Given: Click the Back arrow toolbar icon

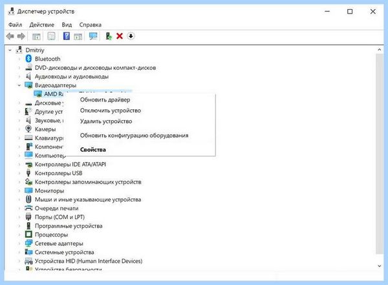Looking at the screenshot, I should (x=10, y=36).
